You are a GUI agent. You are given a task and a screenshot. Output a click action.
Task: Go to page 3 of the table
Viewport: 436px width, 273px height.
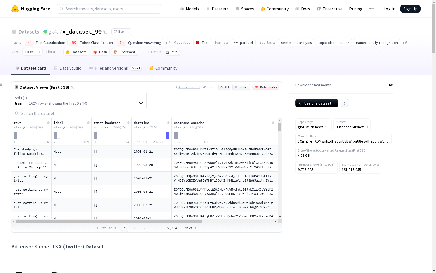144,228
